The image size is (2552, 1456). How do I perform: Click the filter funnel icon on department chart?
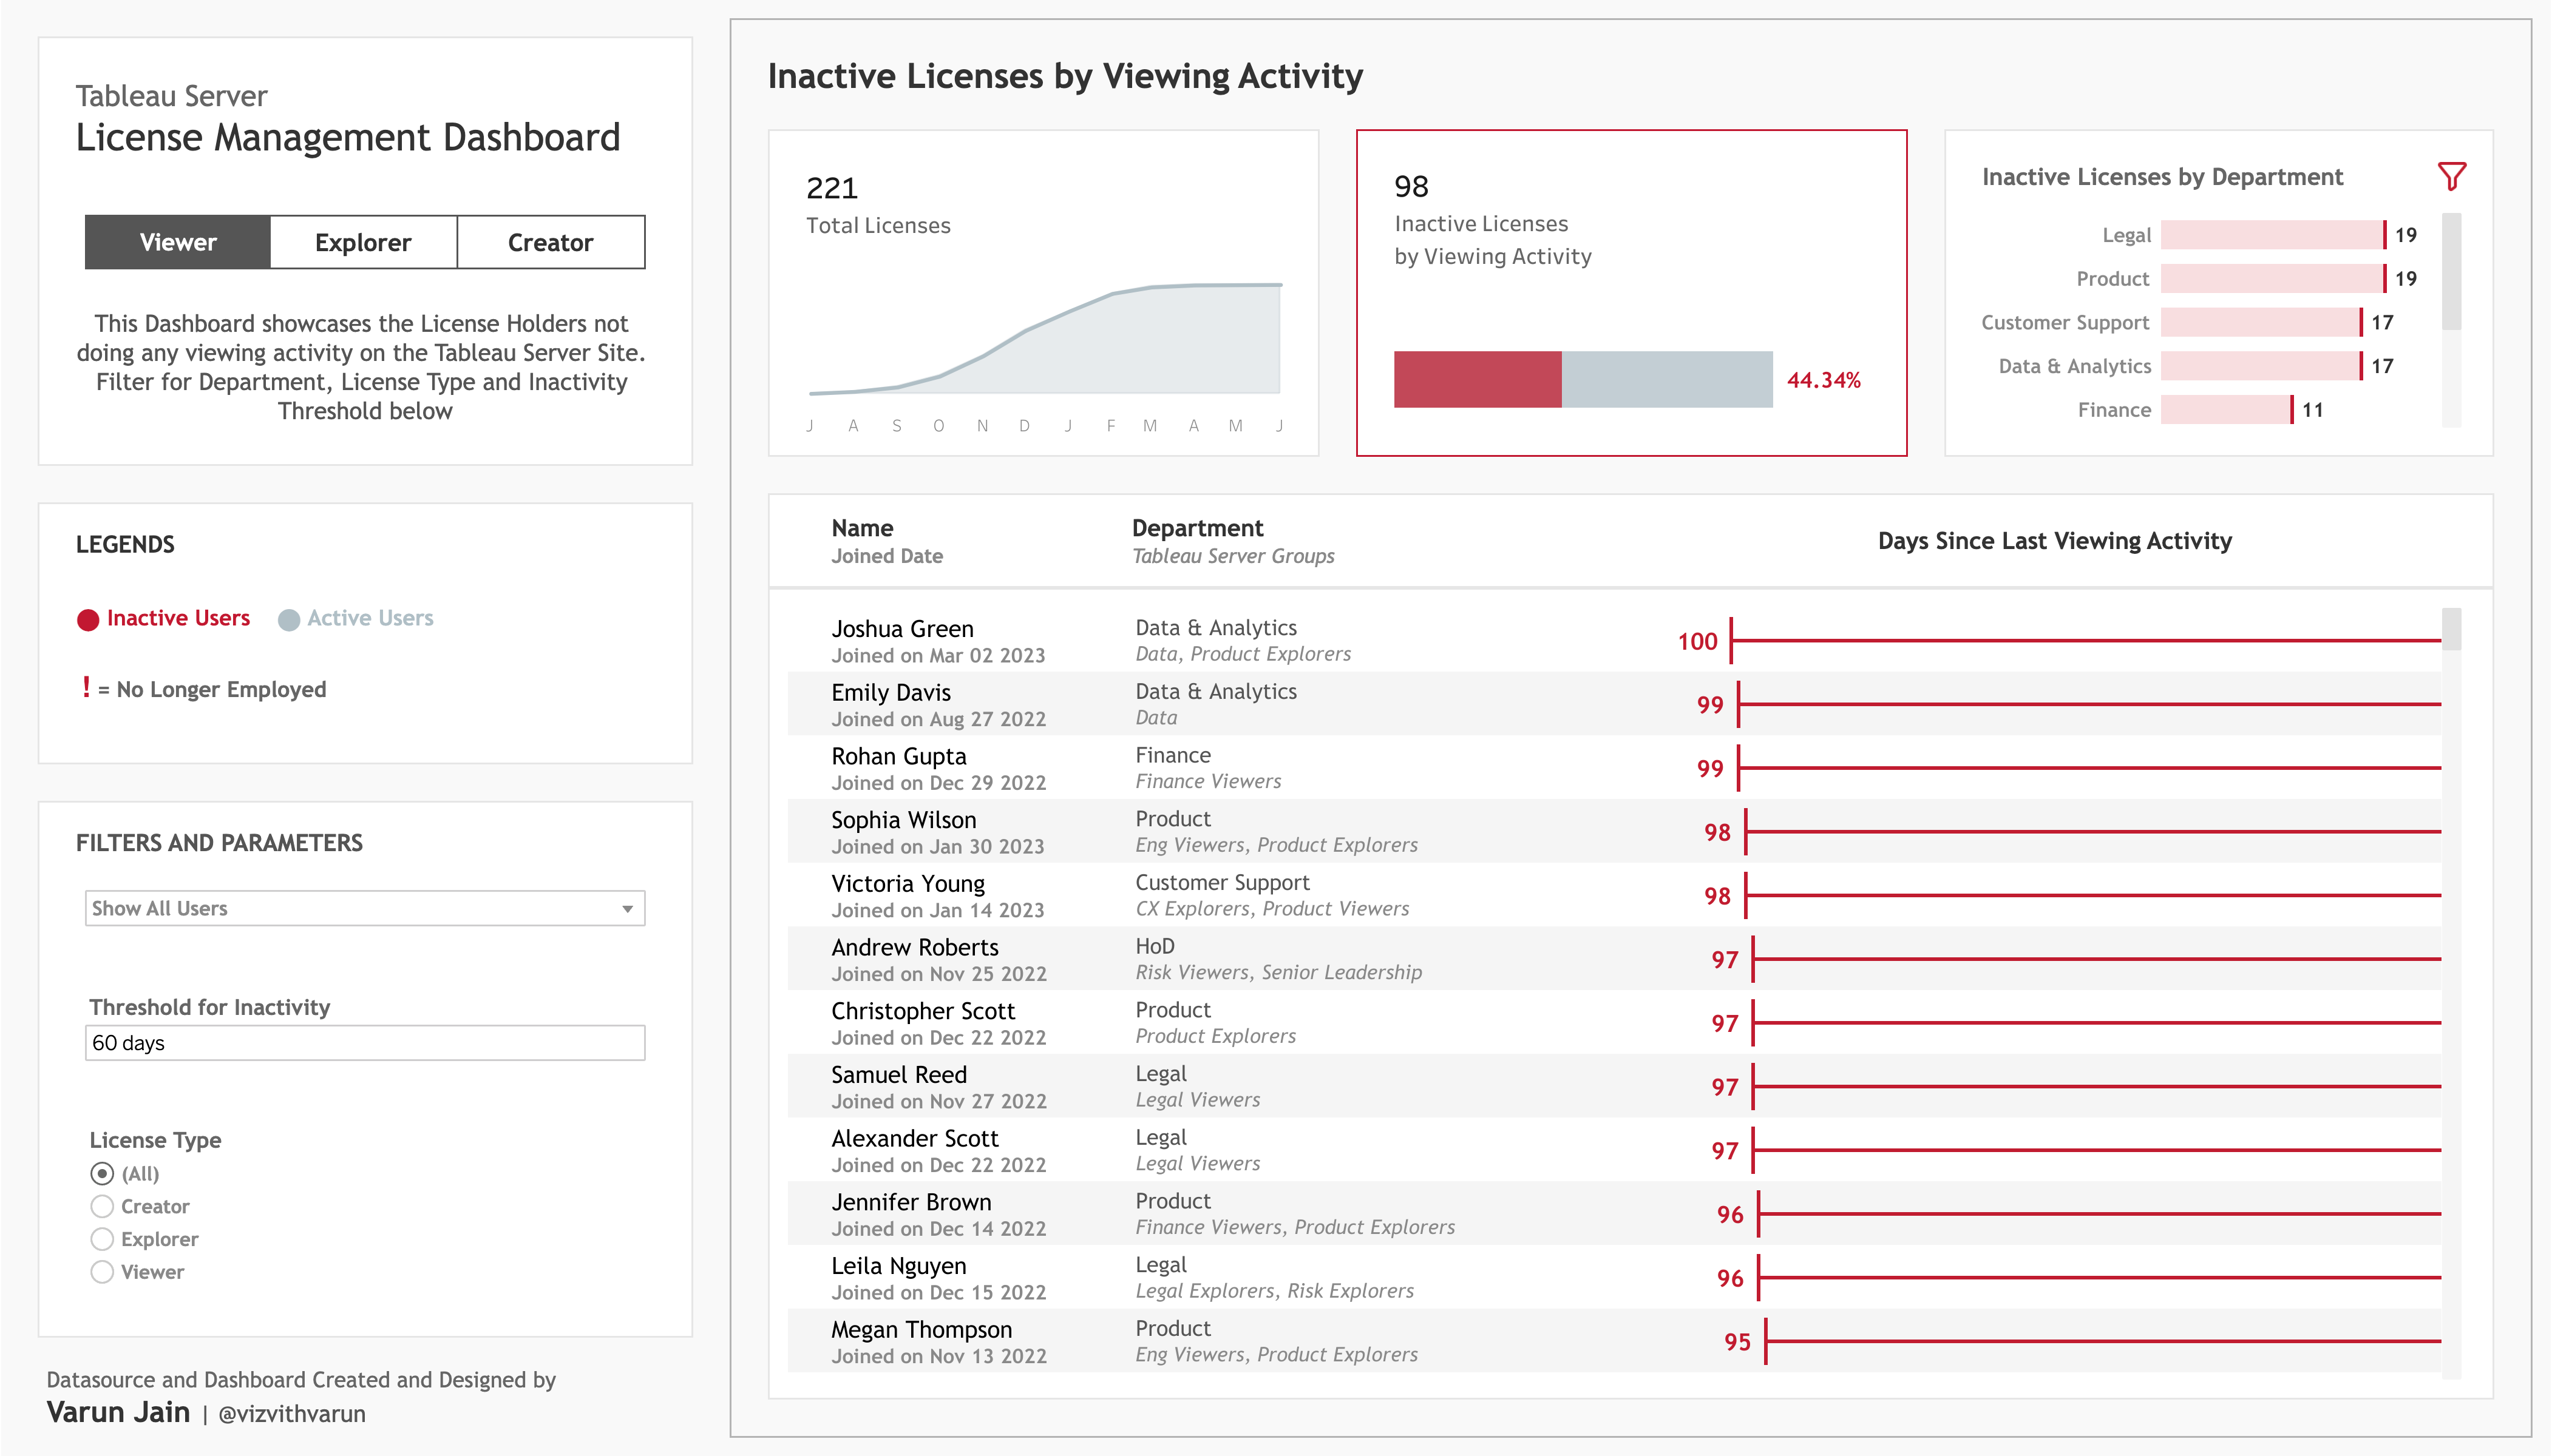(2451, 177)
